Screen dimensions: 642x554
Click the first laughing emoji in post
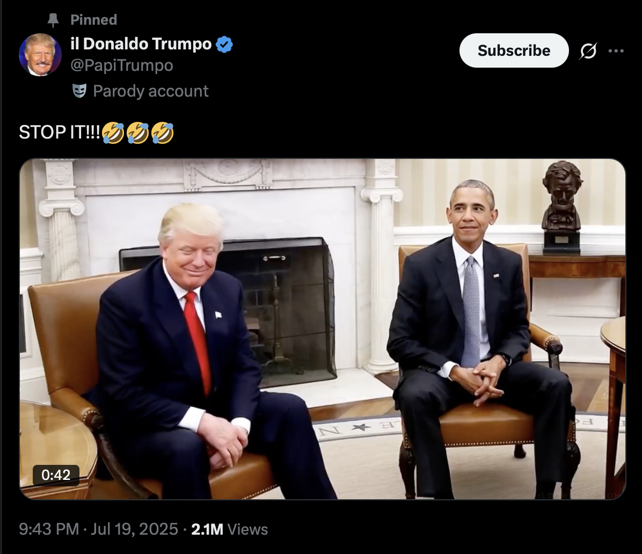coord(113,133)
